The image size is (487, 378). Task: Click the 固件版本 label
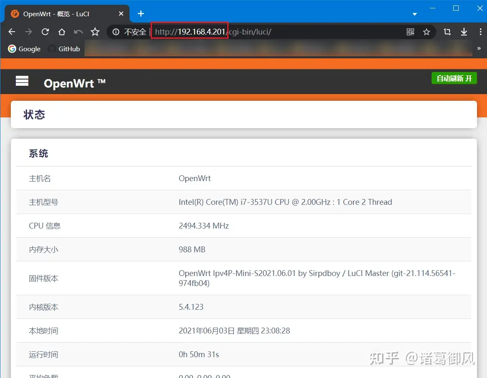tap(43, 279)
